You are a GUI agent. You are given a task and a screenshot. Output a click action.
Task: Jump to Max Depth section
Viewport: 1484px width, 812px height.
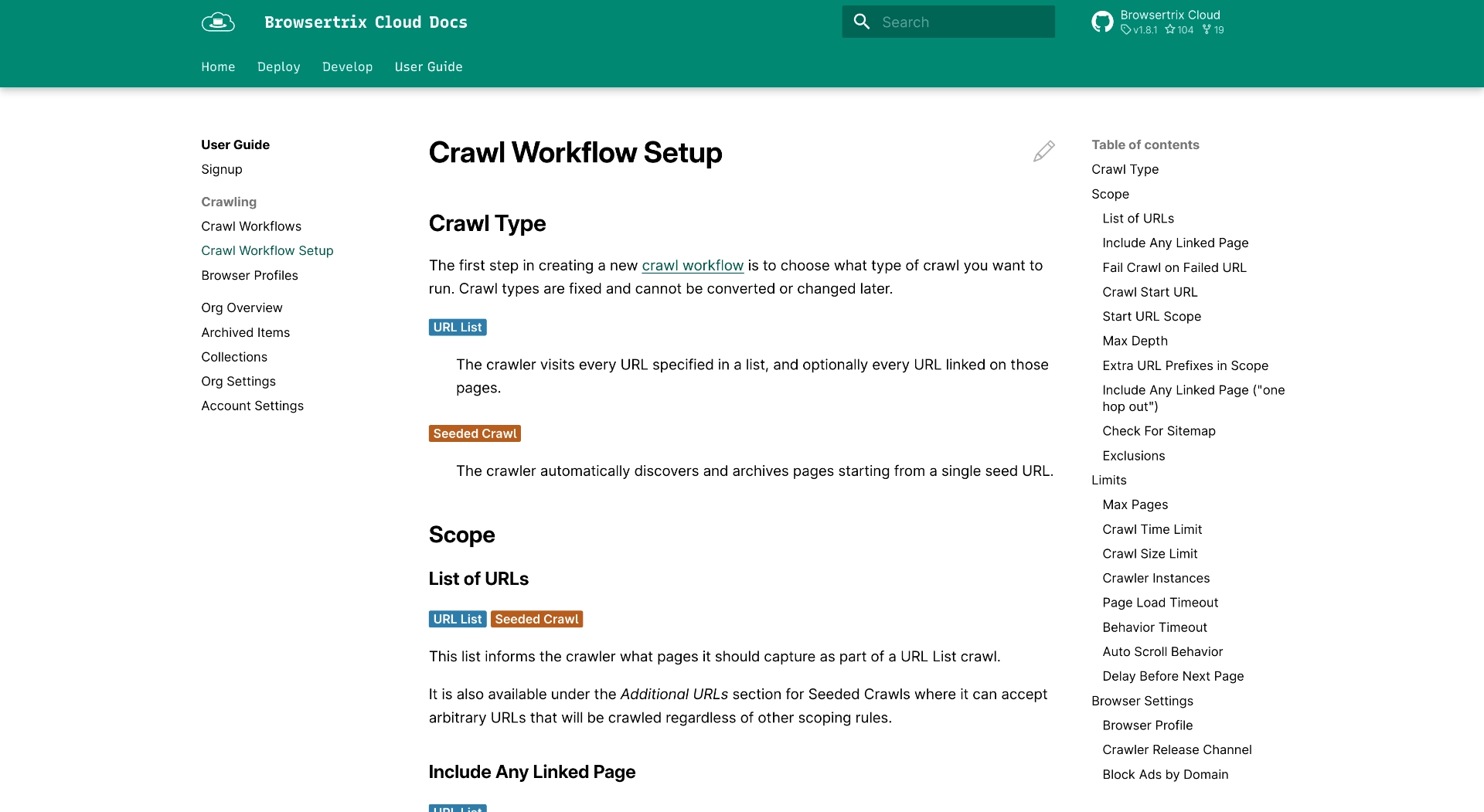click(1135, 341)
